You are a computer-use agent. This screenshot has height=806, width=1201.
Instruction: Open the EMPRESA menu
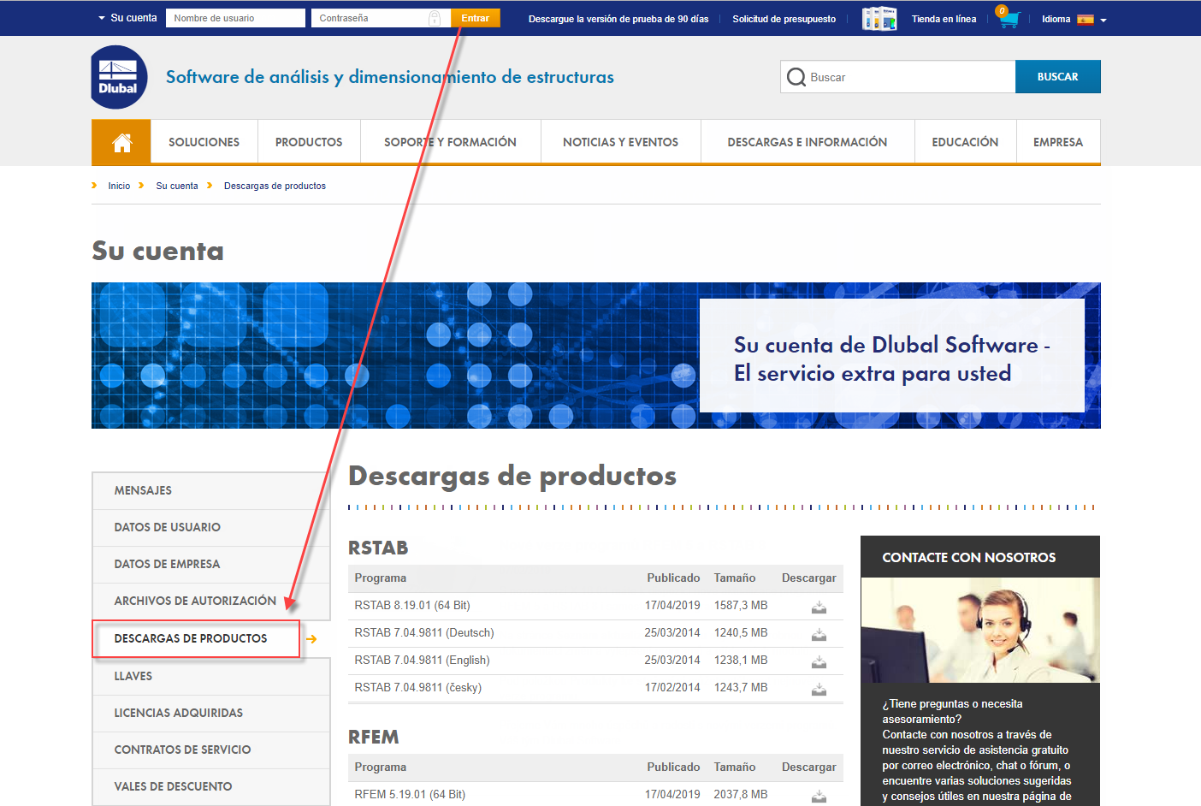point(1058,142)
